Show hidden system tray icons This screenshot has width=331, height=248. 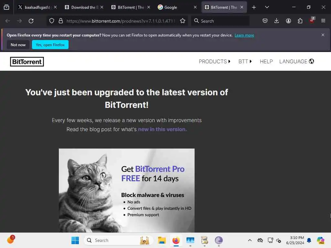(250, 240)
